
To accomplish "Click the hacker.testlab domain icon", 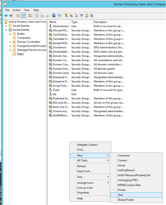I will [x=10, y=30].
